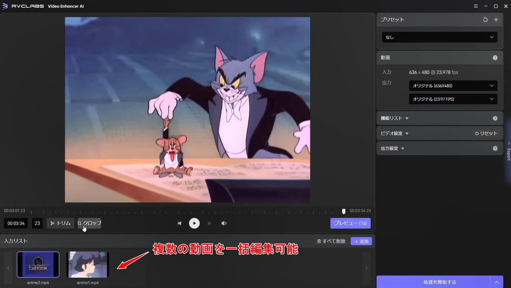The width and height of the screenshot is (511, 288).
Task: Click the トリム scissors button
Action: (x=60, y=223)
